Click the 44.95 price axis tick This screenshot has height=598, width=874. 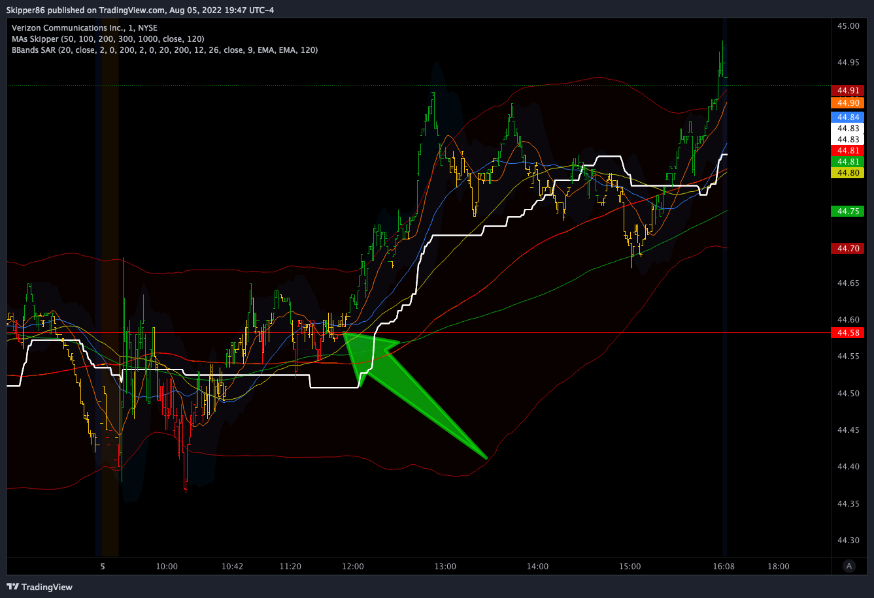pyautogui.click(x=849, y=62)
